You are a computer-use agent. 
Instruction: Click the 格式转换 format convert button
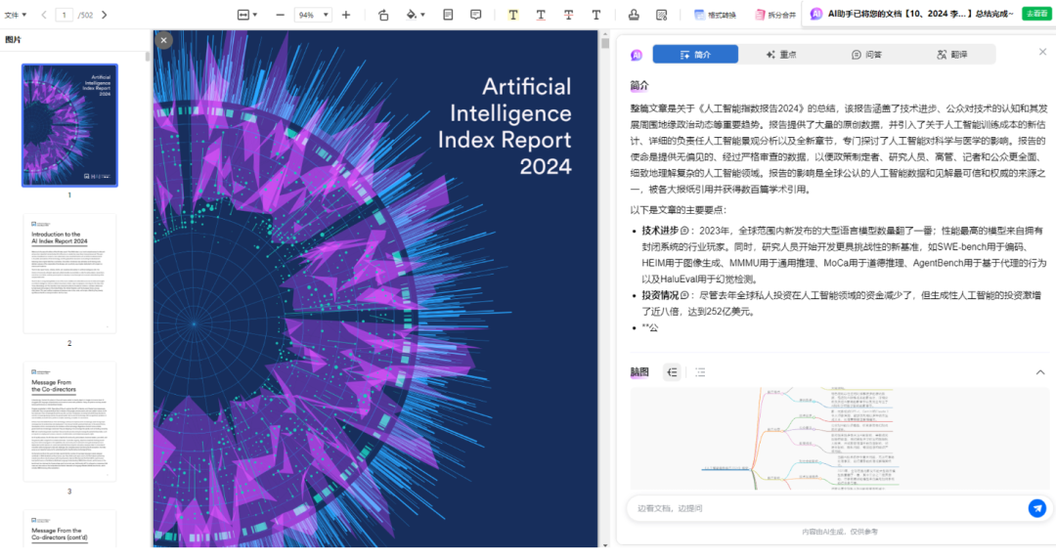[714, 15]
